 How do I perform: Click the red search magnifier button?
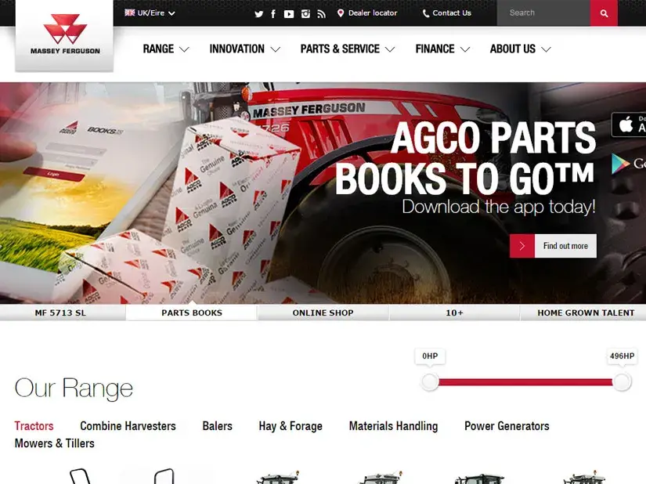tap(604, 13)
